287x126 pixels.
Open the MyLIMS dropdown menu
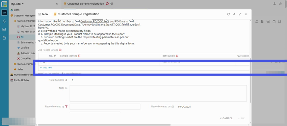pos(17,4)
